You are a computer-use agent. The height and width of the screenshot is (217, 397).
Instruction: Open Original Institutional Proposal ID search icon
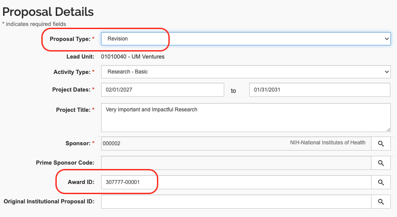(381, 202)
